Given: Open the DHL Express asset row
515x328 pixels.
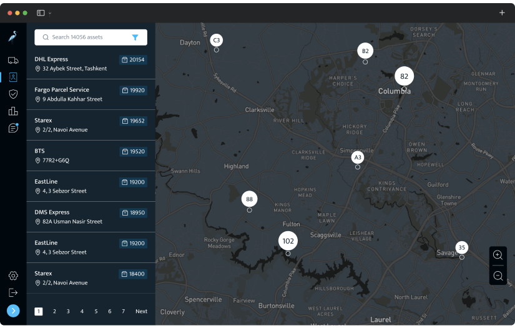Looking at the screenshot, I should (91, 64).
